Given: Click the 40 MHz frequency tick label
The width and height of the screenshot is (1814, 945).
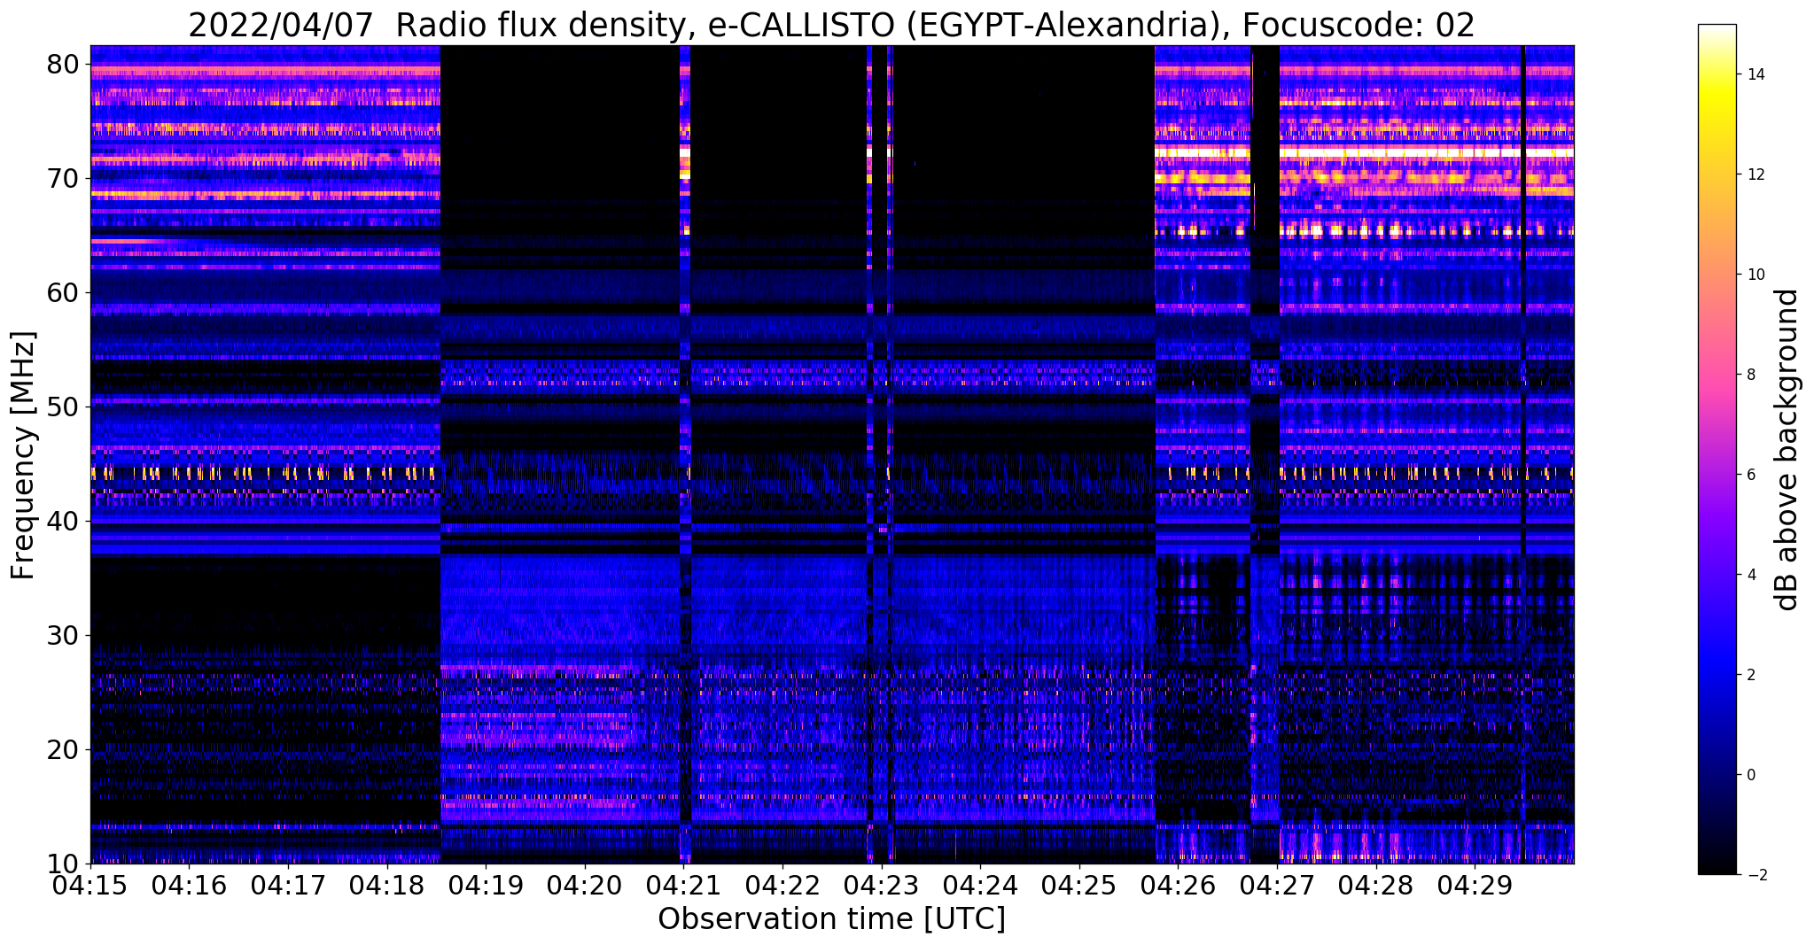Looking at the screenshot, I should (65, 521).
